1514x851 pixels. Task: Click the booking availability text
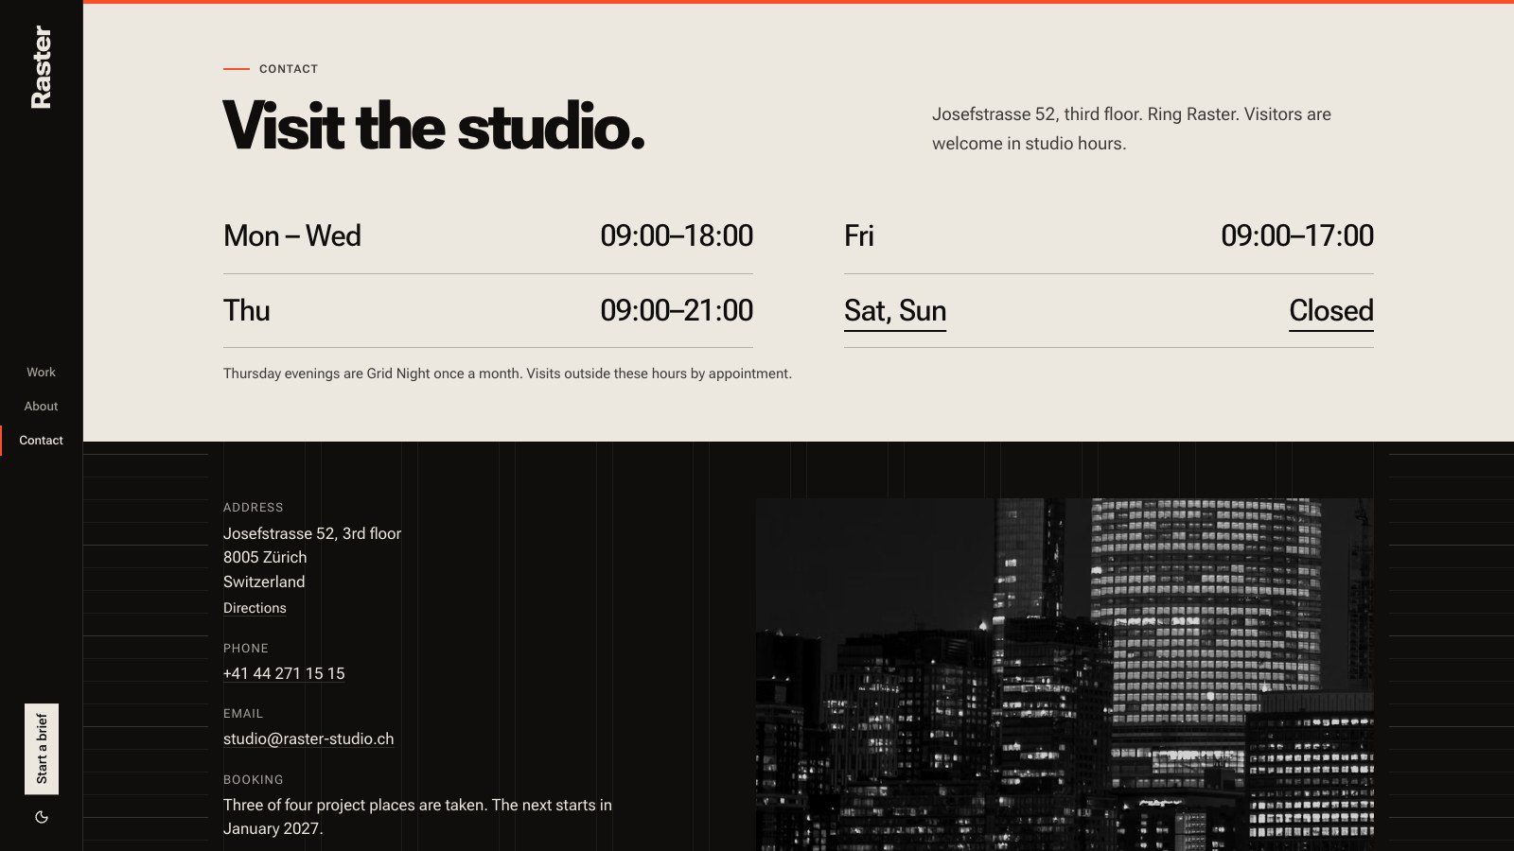click(417, 817)
